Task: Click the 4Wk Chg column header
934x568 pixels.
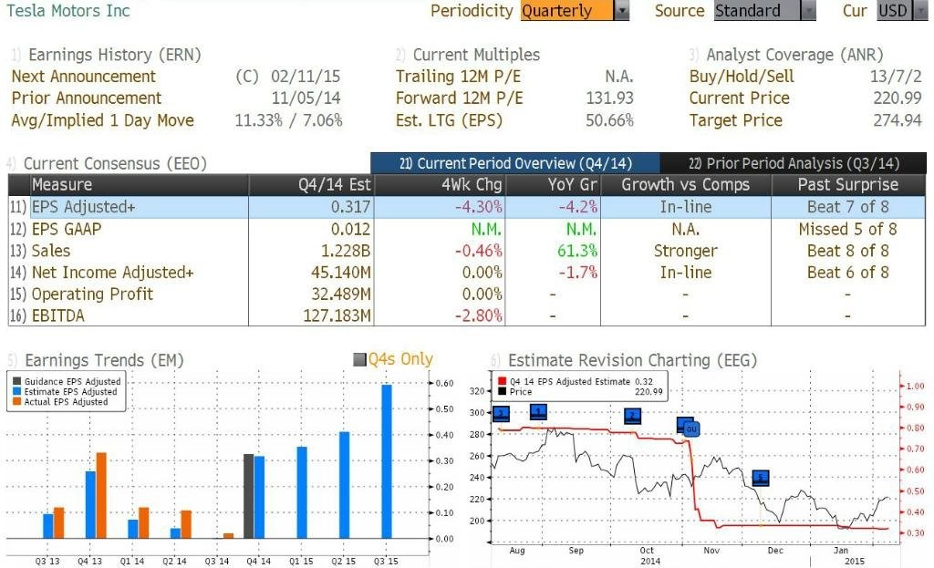Action: click(439, 184)
